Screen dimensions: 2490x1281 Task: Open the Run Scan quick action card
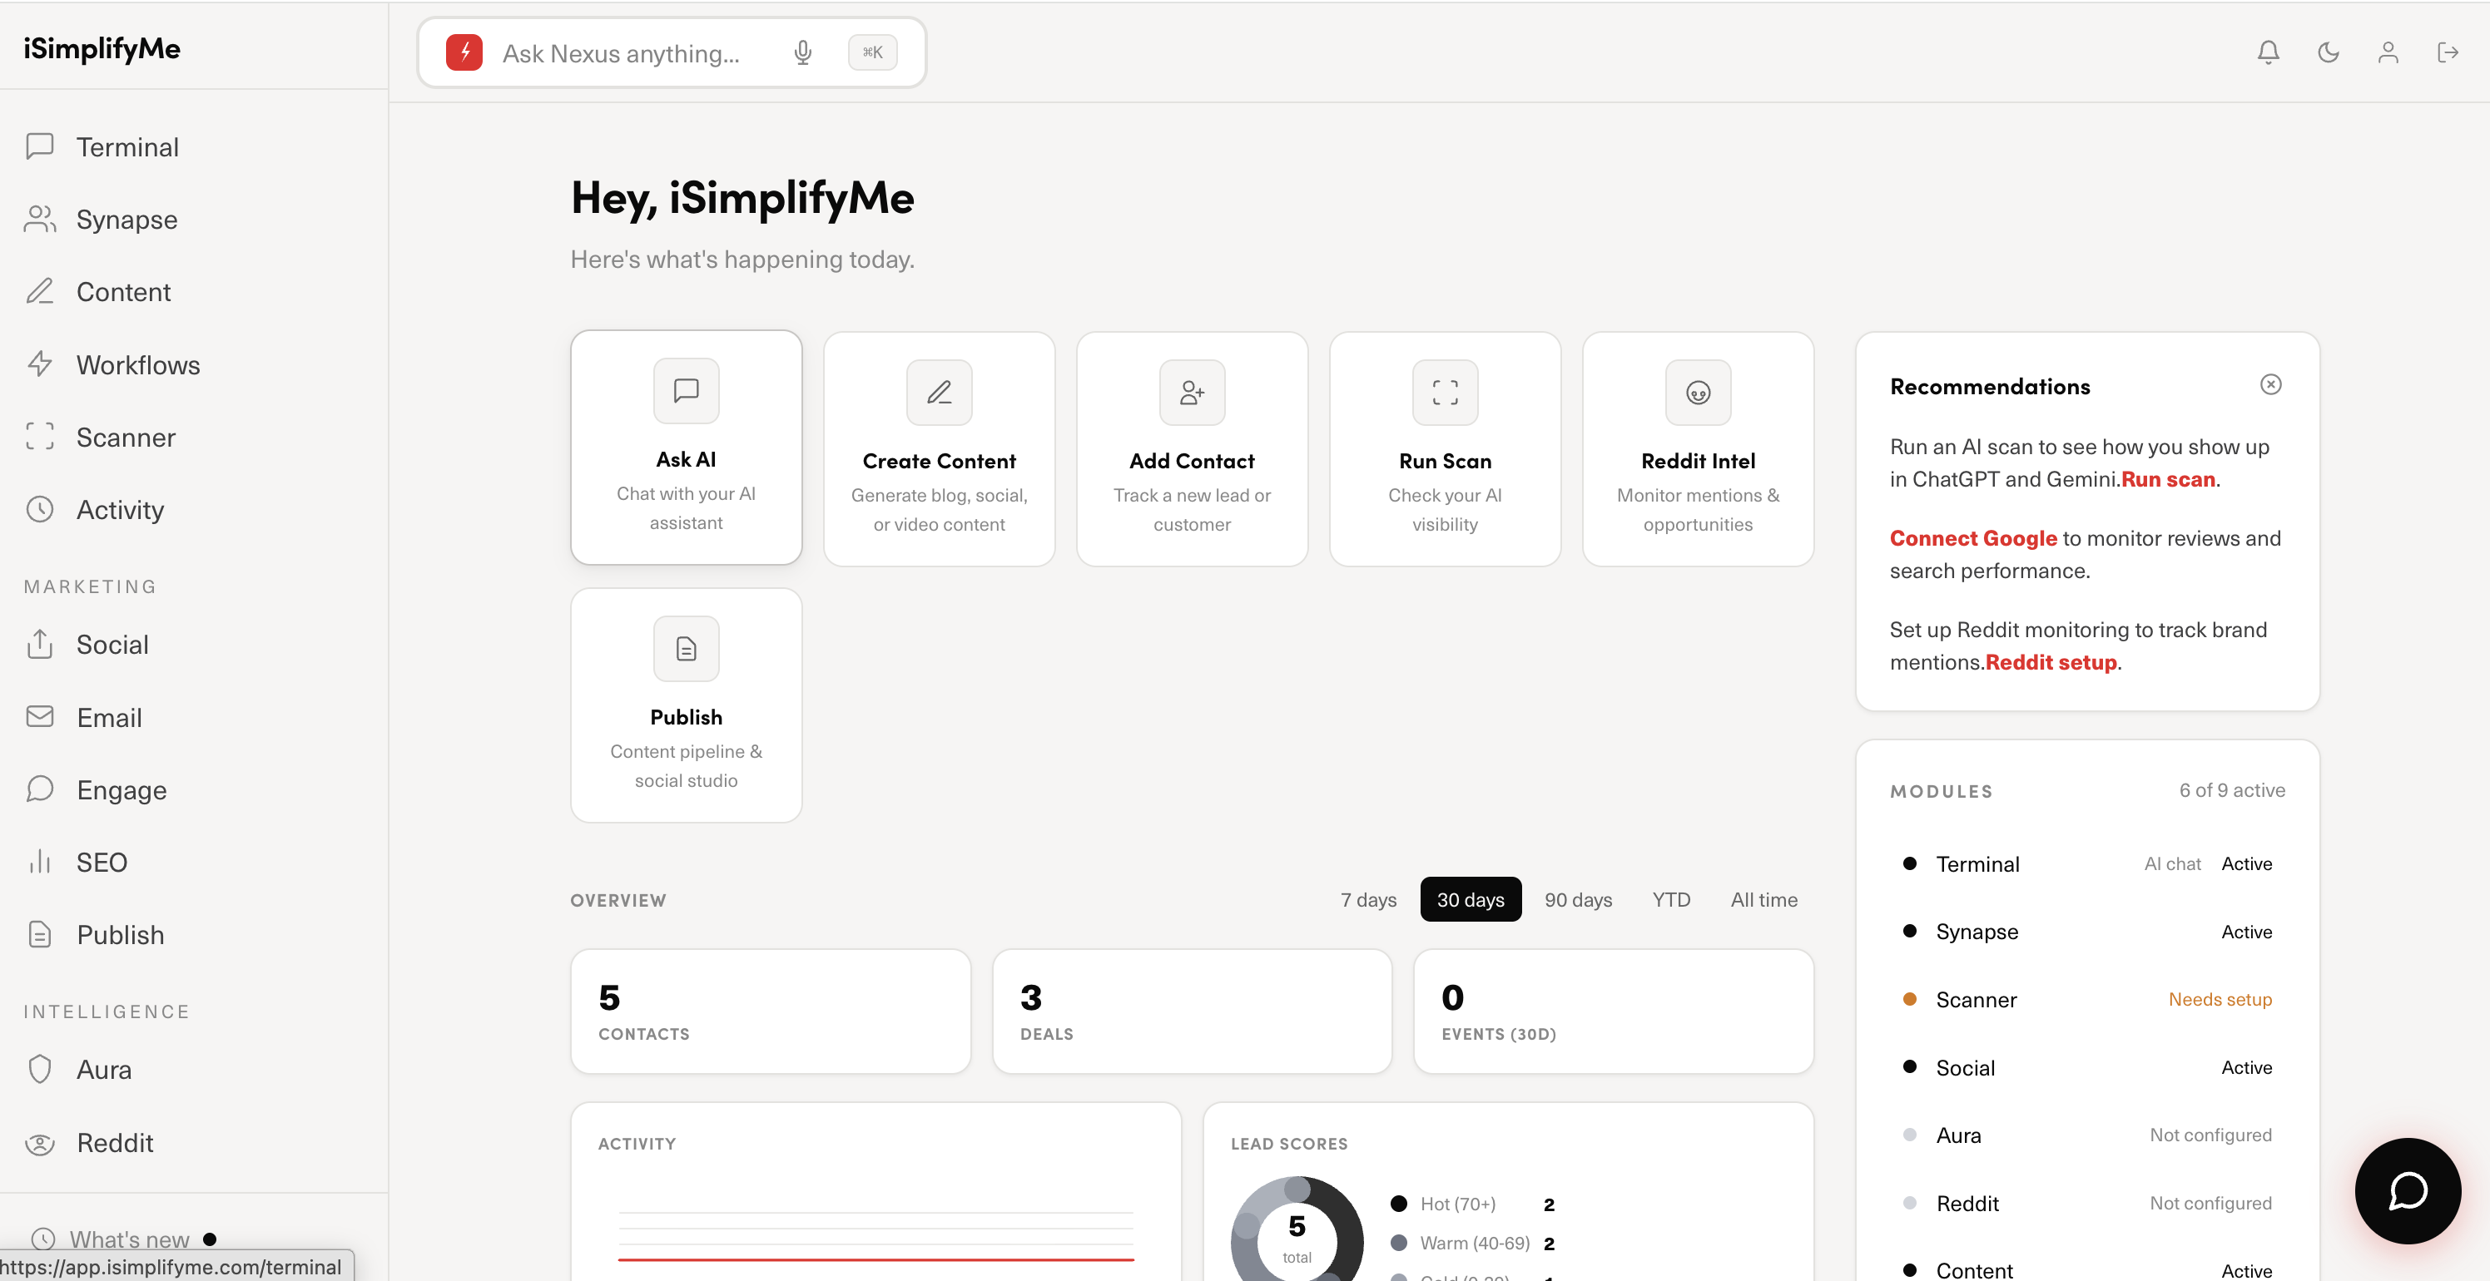(x=1445, y=449)
